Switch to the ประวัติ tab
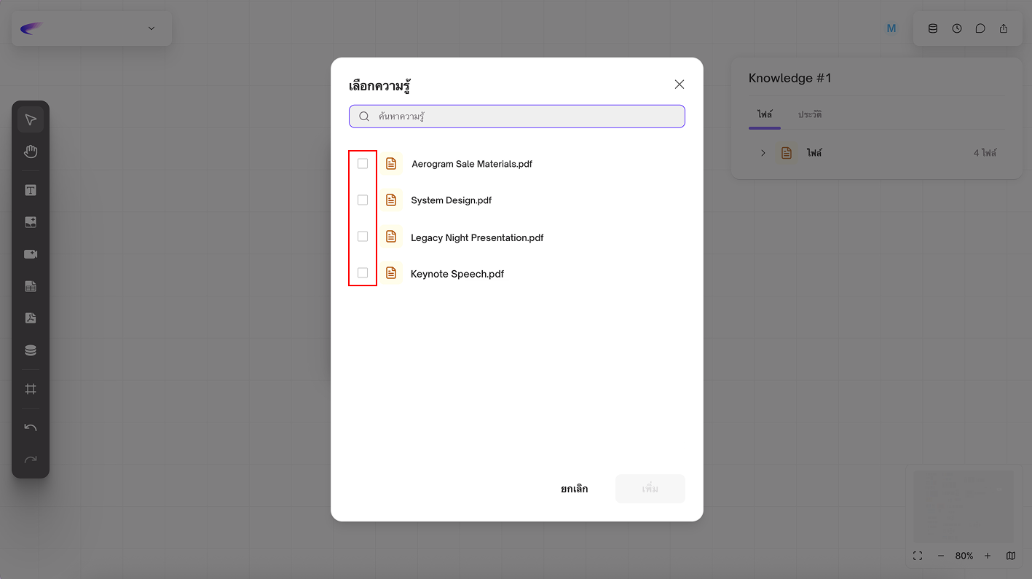Viewport: 1032px width, 579px height. point(809,115)
